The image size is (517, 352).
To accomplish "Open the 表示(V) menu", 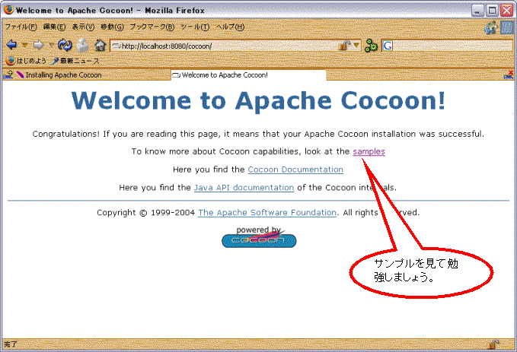I will coord(83,27).
